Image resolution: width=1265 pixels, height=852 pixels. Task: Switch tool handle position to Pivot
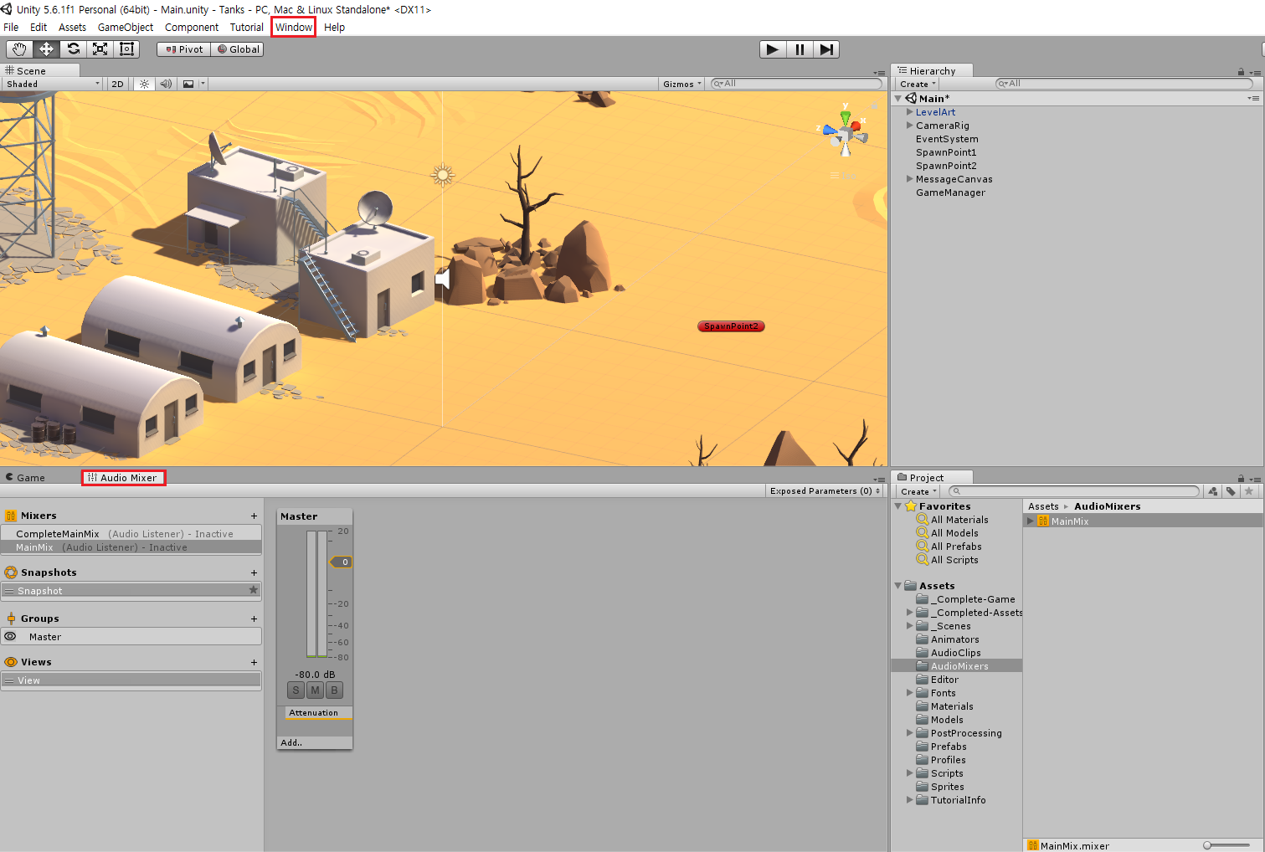point(183,49)
